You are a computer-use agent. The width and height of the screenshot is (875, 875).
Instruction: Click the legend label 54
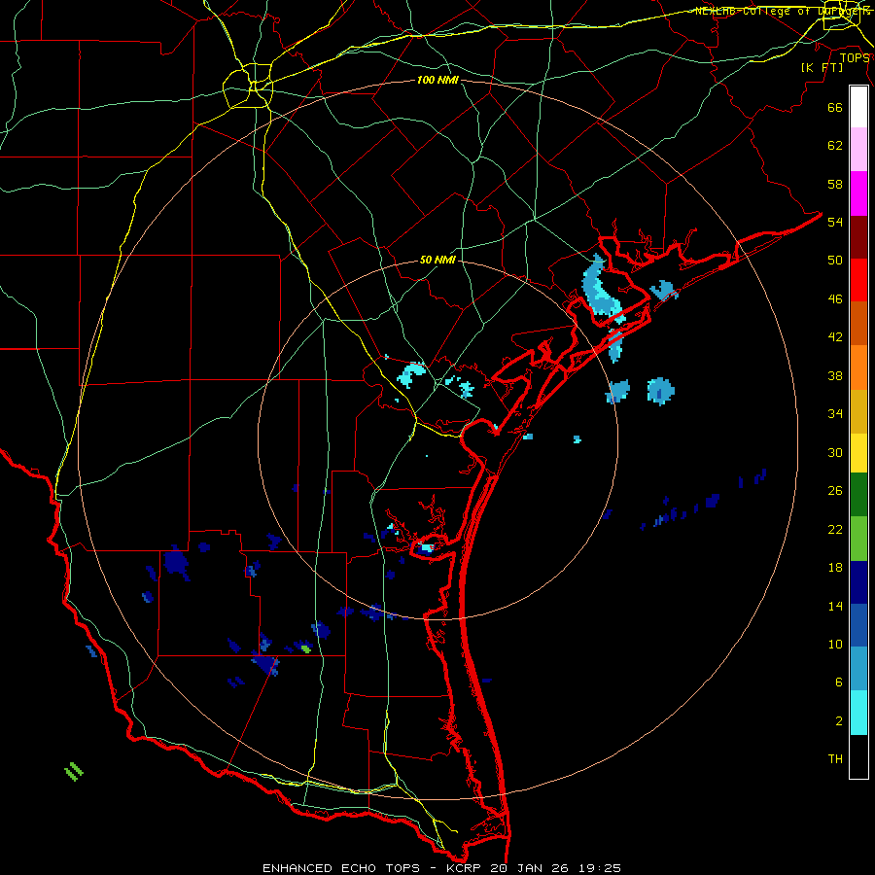point(835,222)
